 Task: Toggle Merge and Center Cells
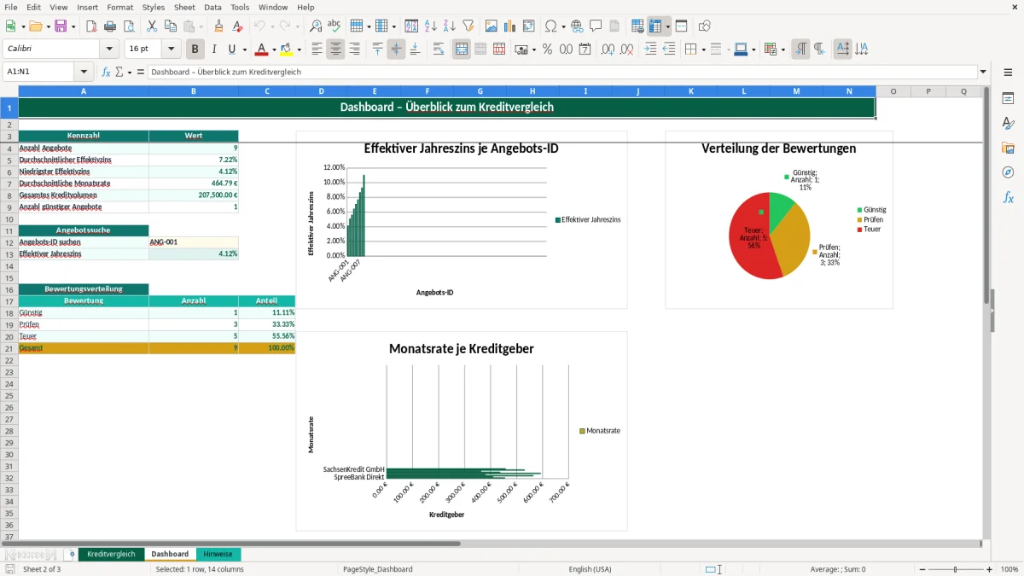(x=461, y=49)
